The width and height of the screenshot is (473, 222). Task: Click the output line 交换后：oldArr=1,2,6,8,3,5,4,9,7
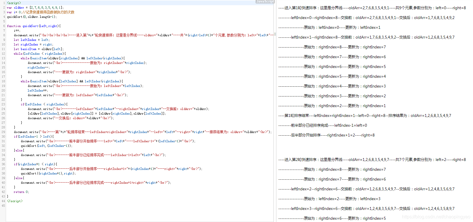[x=366, y=37]
